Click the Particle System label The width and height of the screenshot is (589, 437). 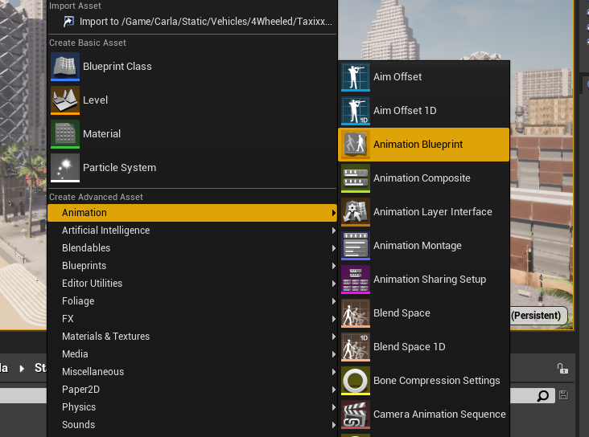point(119,168)
